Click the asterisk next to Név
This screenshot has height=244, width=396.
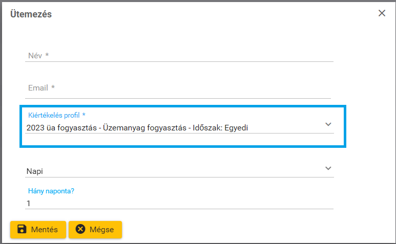47,55
